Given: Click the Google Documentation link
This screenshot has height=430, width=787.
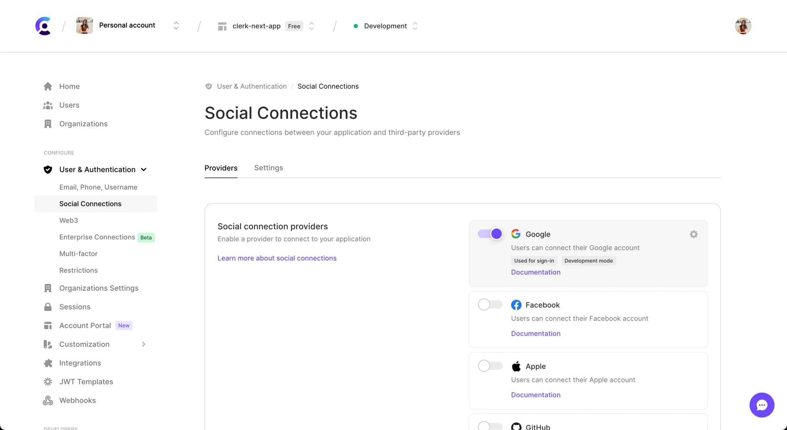Looking at the screenshot, I should point(535,272).
